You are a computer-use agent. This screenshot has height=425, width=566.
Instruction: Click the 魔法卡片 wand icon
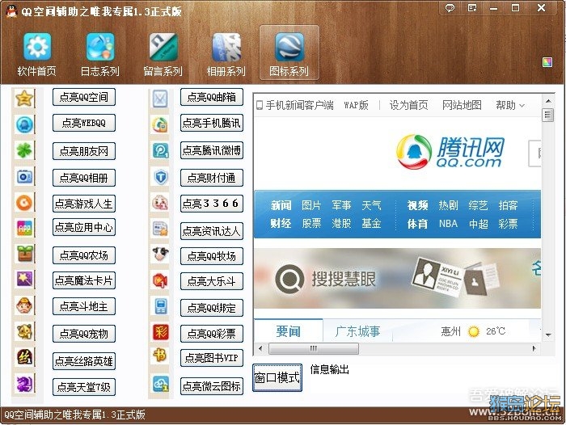[x=24, y=280]
